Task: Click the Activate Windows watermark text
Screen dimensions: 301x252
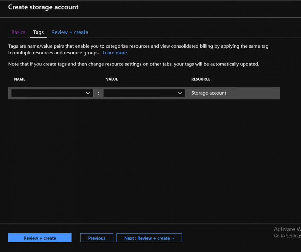Action: click(x=287, y=229)
